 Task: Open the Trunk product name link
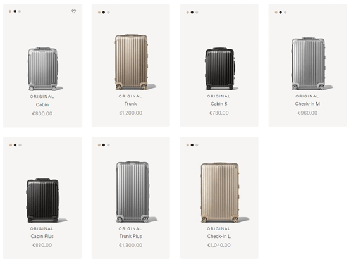(x=130, y=104)
